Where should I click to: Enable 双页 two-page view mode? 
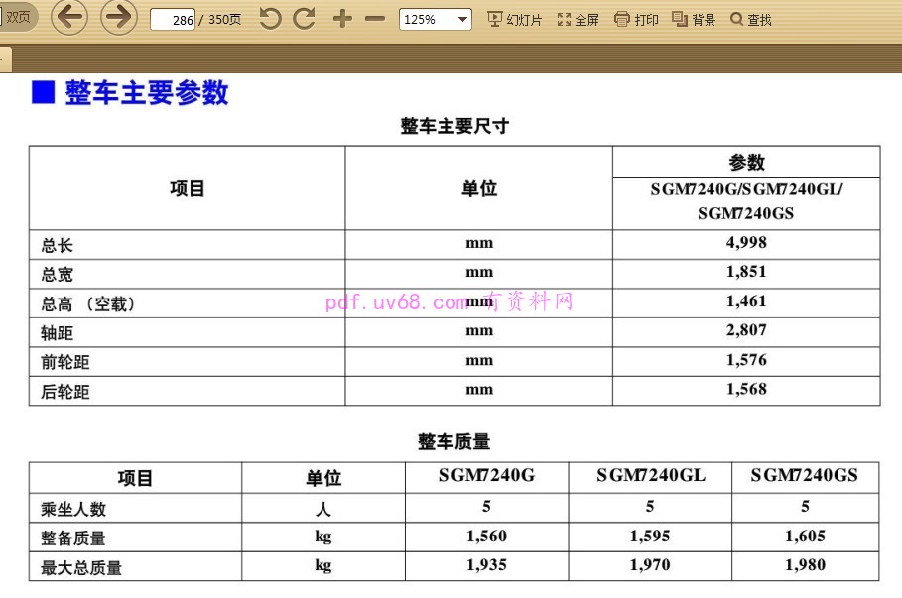19,17
